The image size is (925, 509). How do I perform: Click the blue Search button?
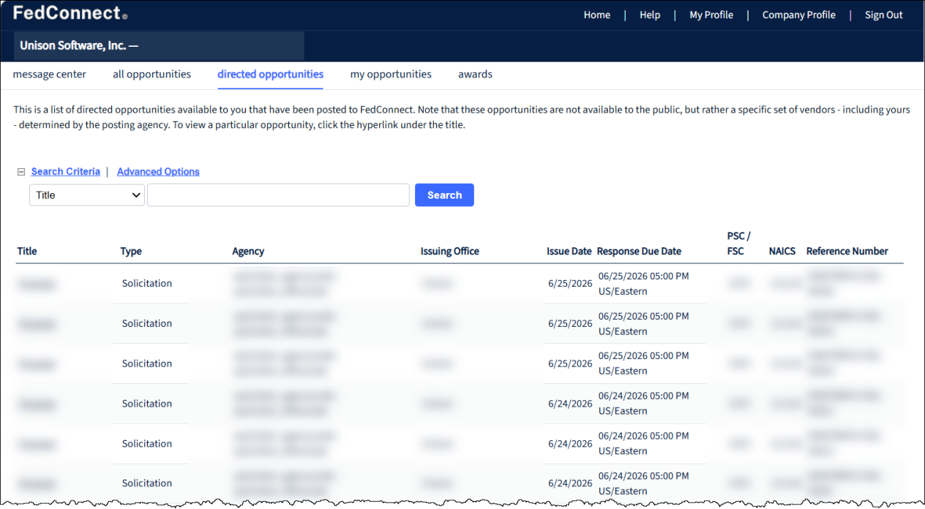[x=444, y=195]
